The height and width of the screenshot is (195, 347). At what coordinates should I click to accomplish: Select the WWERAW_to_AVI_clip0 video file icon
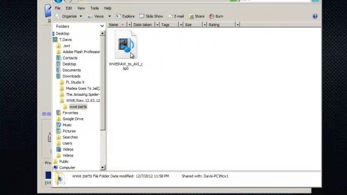[126, 44]
